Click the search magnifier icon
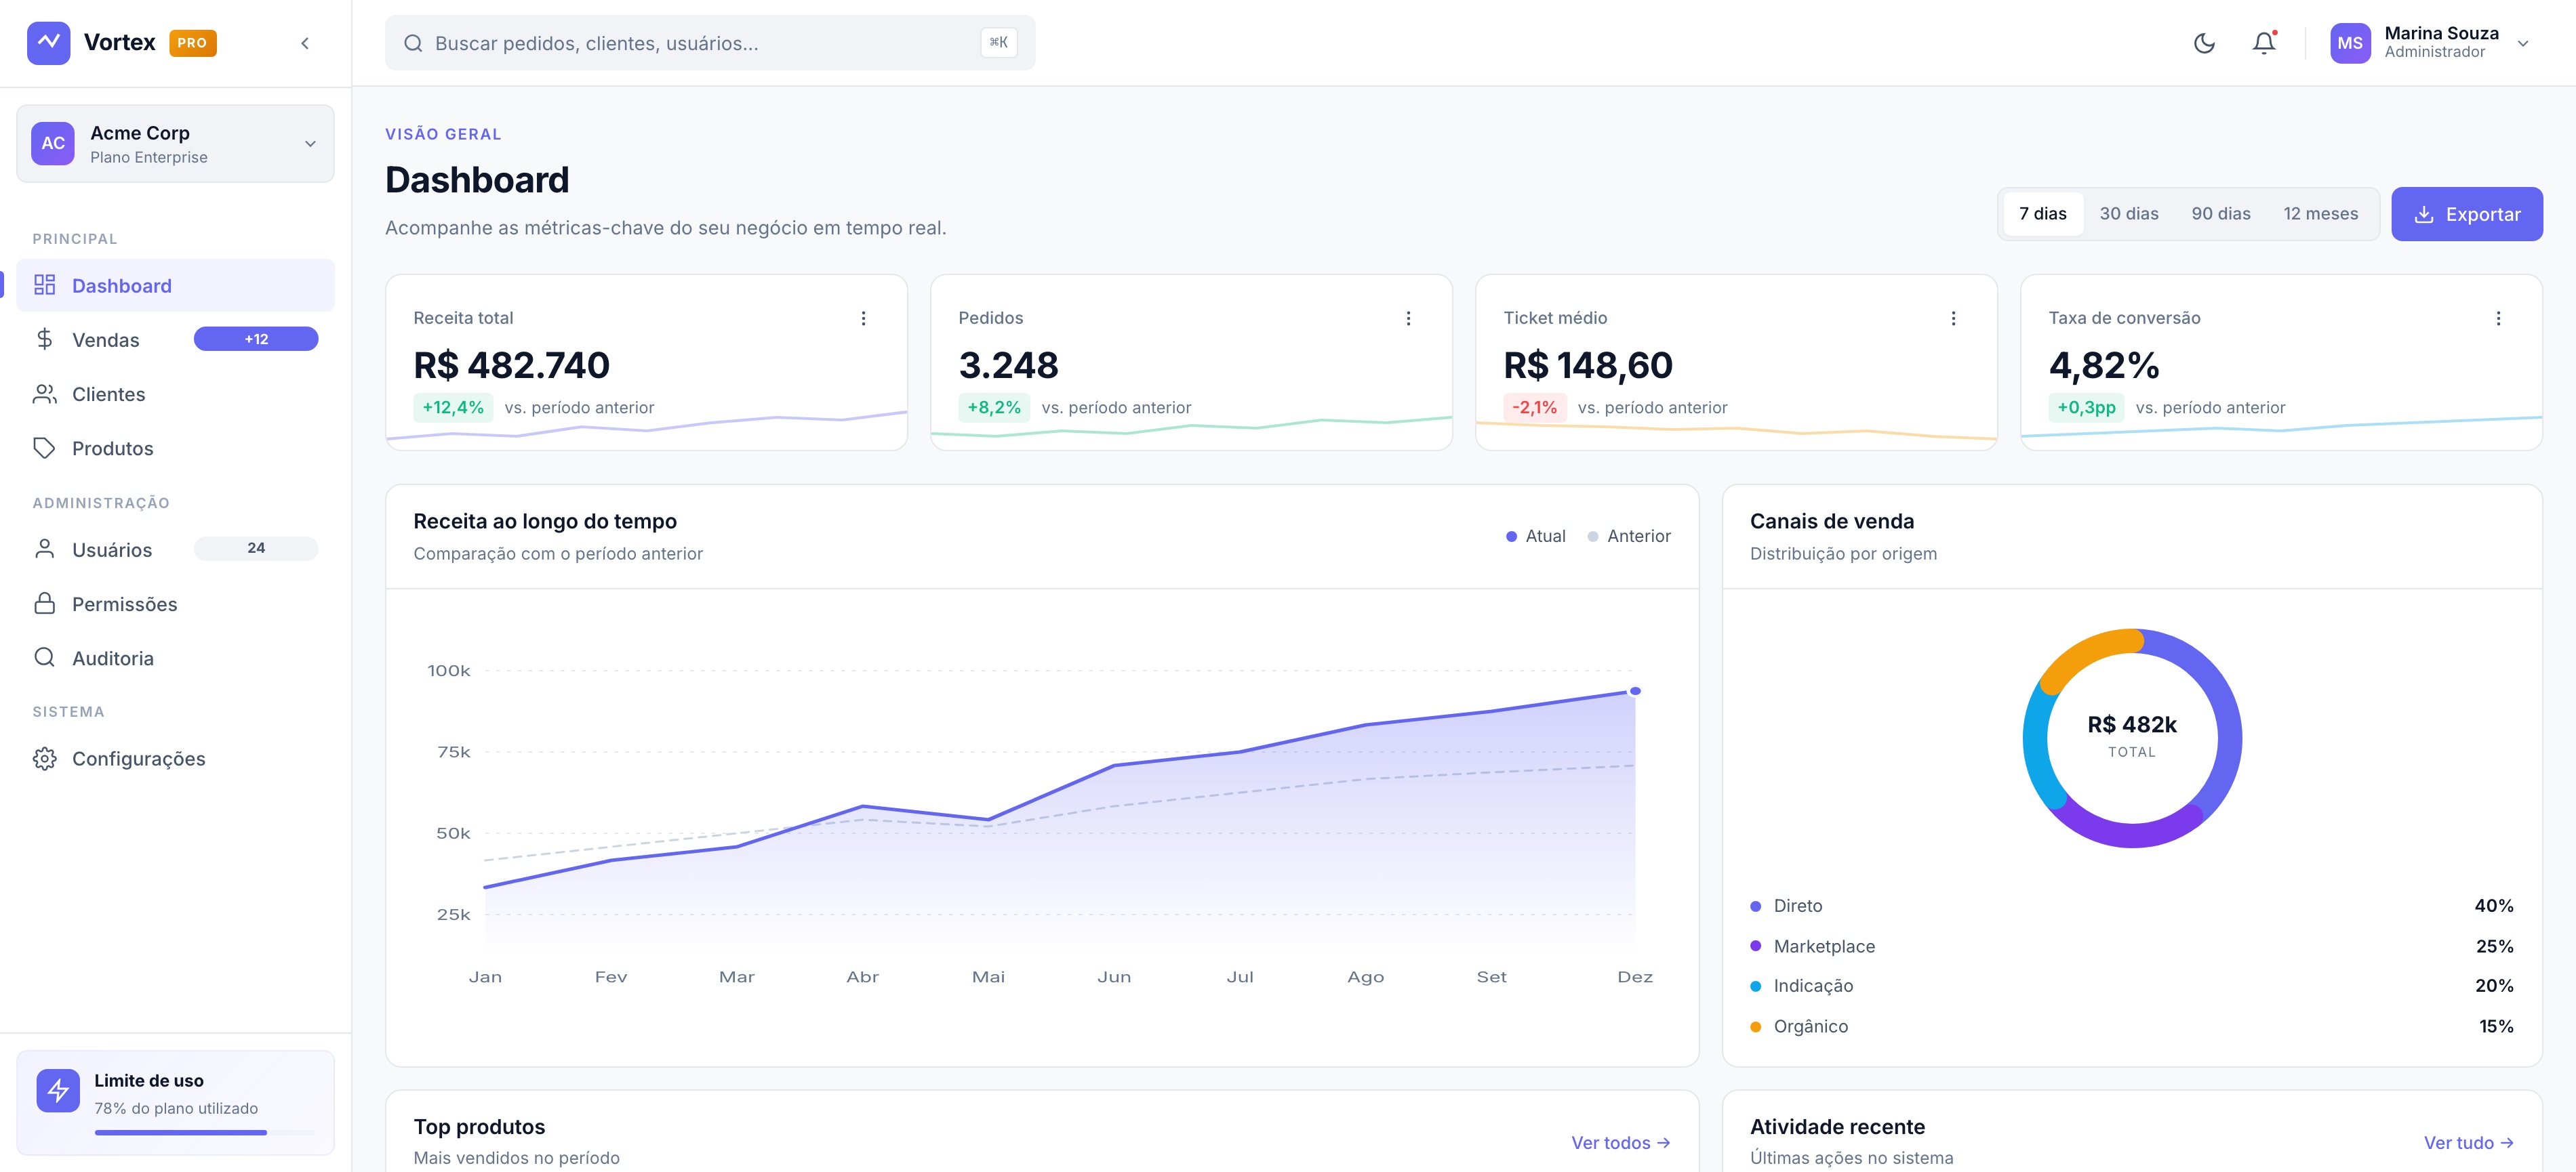Viewport: 2576px width, 1172px height. tap(413, 43)
